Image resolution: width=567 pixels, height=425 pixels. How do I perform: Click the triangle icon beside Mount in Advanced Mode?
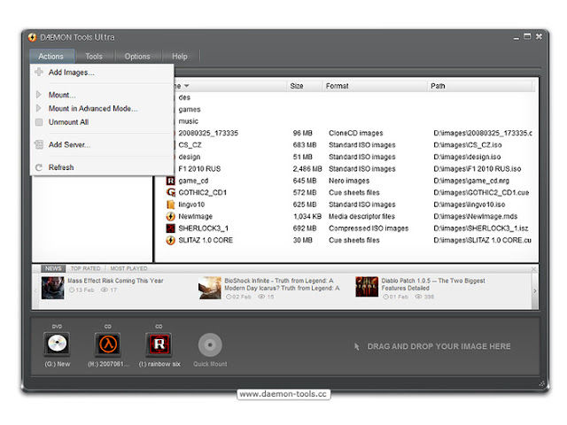pos(39,108)
